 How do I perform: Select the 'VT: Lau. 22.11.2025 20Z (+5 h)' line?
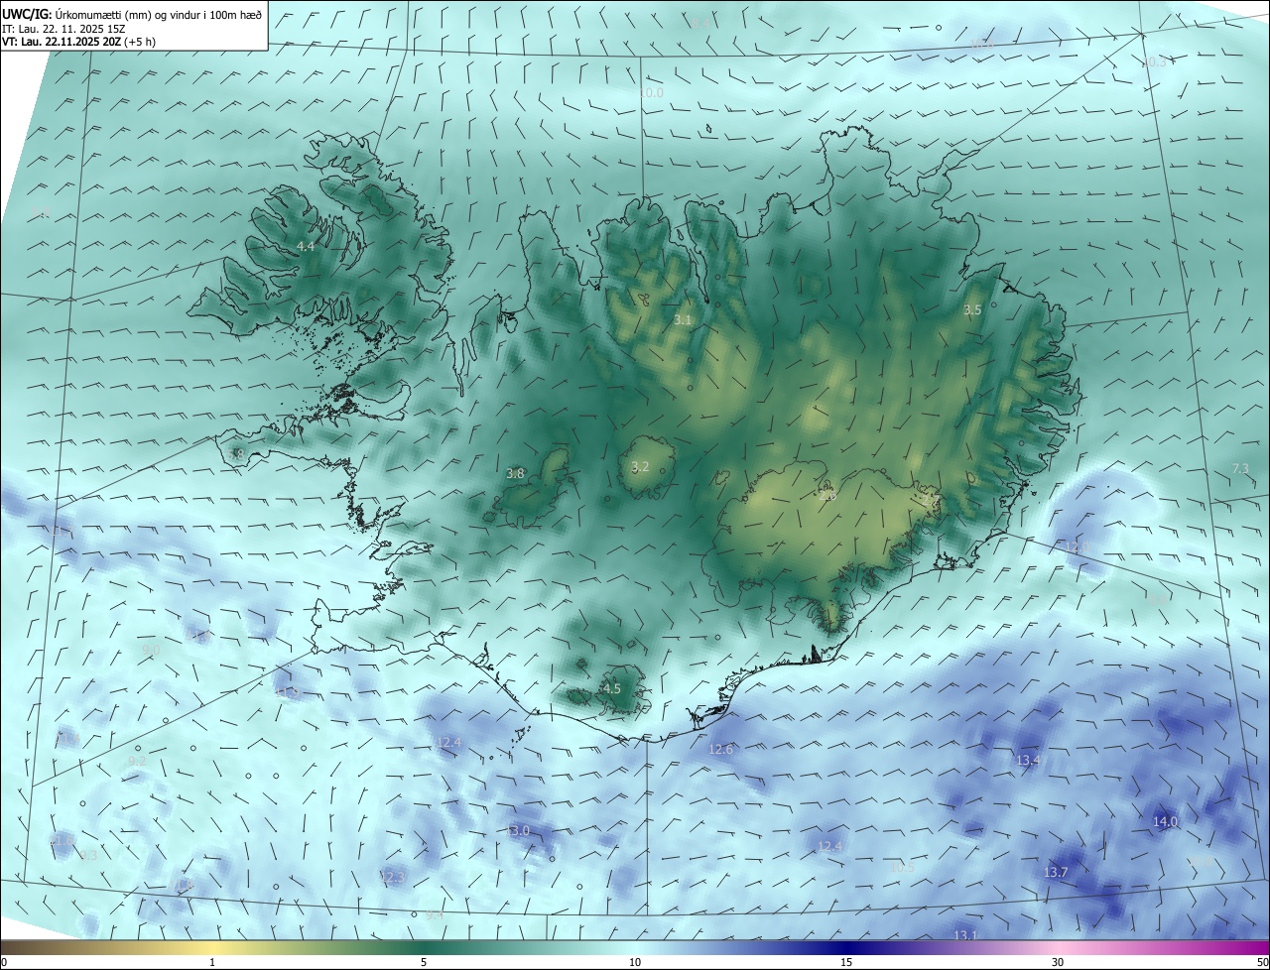pyautogui.click(x=79, y=42)
